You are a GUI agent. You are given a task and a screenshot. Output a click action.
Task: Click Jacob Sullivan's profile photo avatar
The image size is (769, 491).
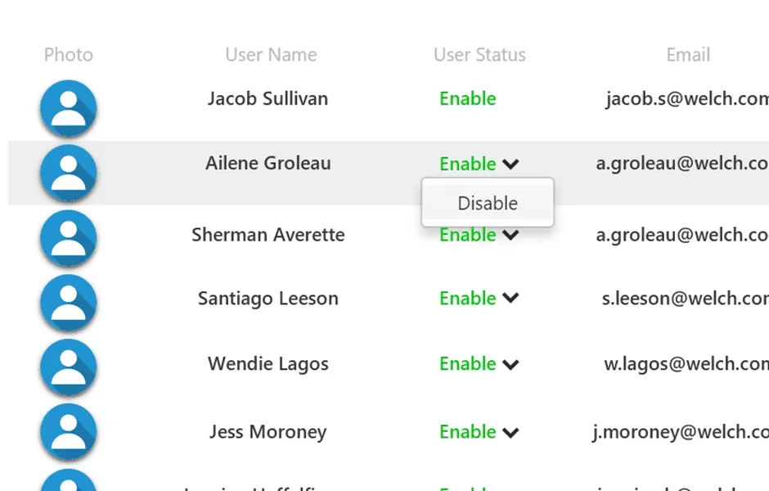(69, 109)
